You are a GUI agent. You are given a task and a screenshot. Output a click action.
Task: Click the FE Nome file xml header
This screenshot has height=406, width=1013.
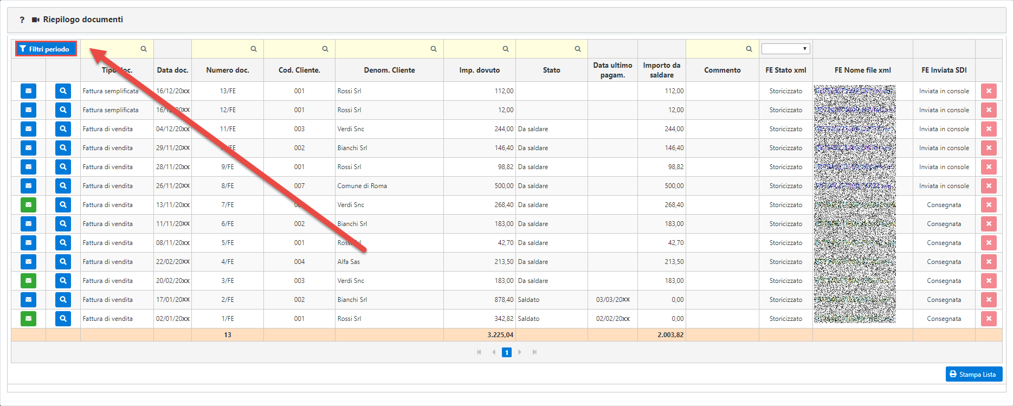pyautogui.click(x=863, y=70)
